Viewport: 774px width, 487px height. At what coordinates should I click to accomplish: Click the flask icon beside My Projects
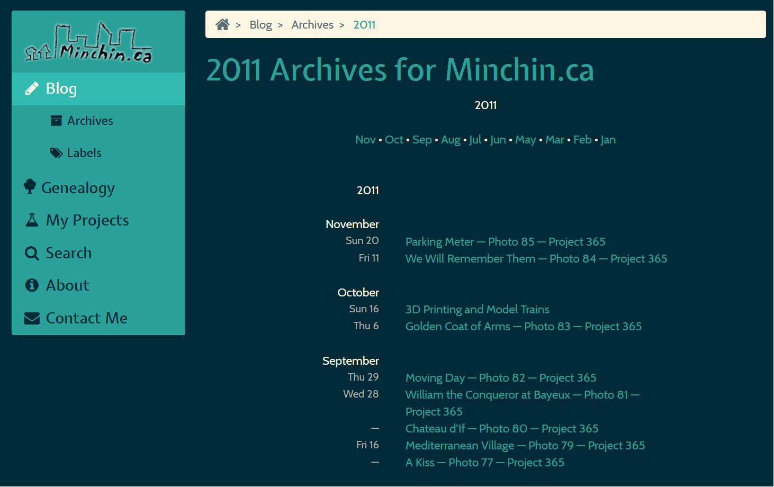(32, 220)
